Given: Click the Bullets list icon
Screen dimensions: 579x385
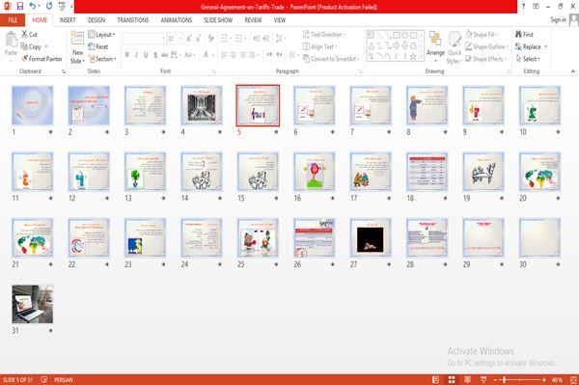Looking at the screenshot, I should [x=225, y=39].
